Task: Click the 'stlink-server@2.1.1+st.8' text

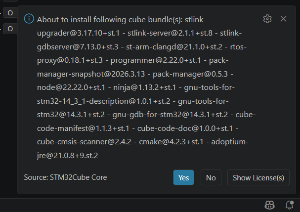Action: point(170,33)
